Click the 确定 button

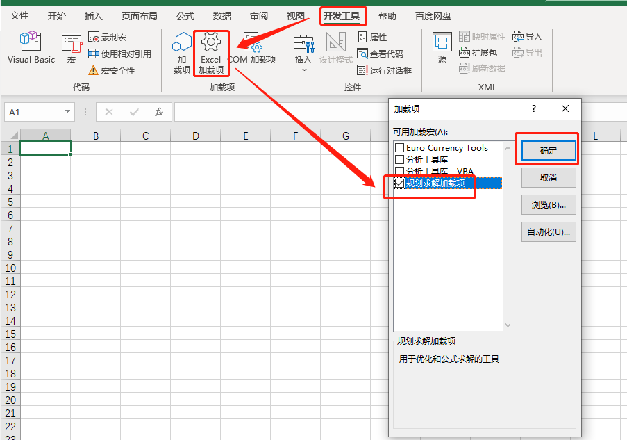pos(549,150)
